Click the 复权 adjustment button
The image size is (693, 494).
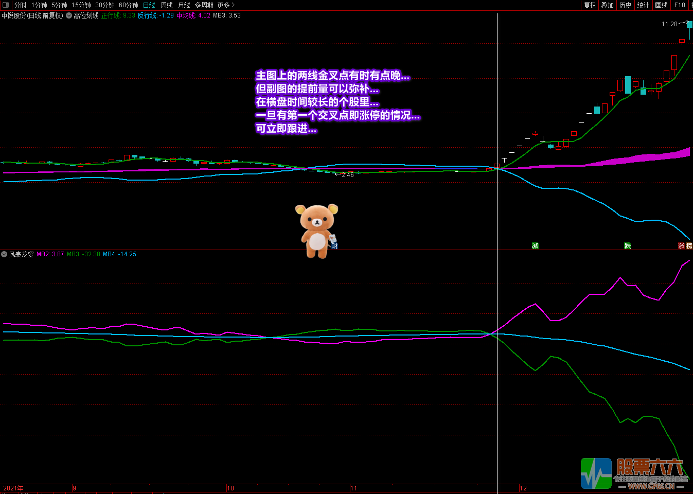point(590,5)
